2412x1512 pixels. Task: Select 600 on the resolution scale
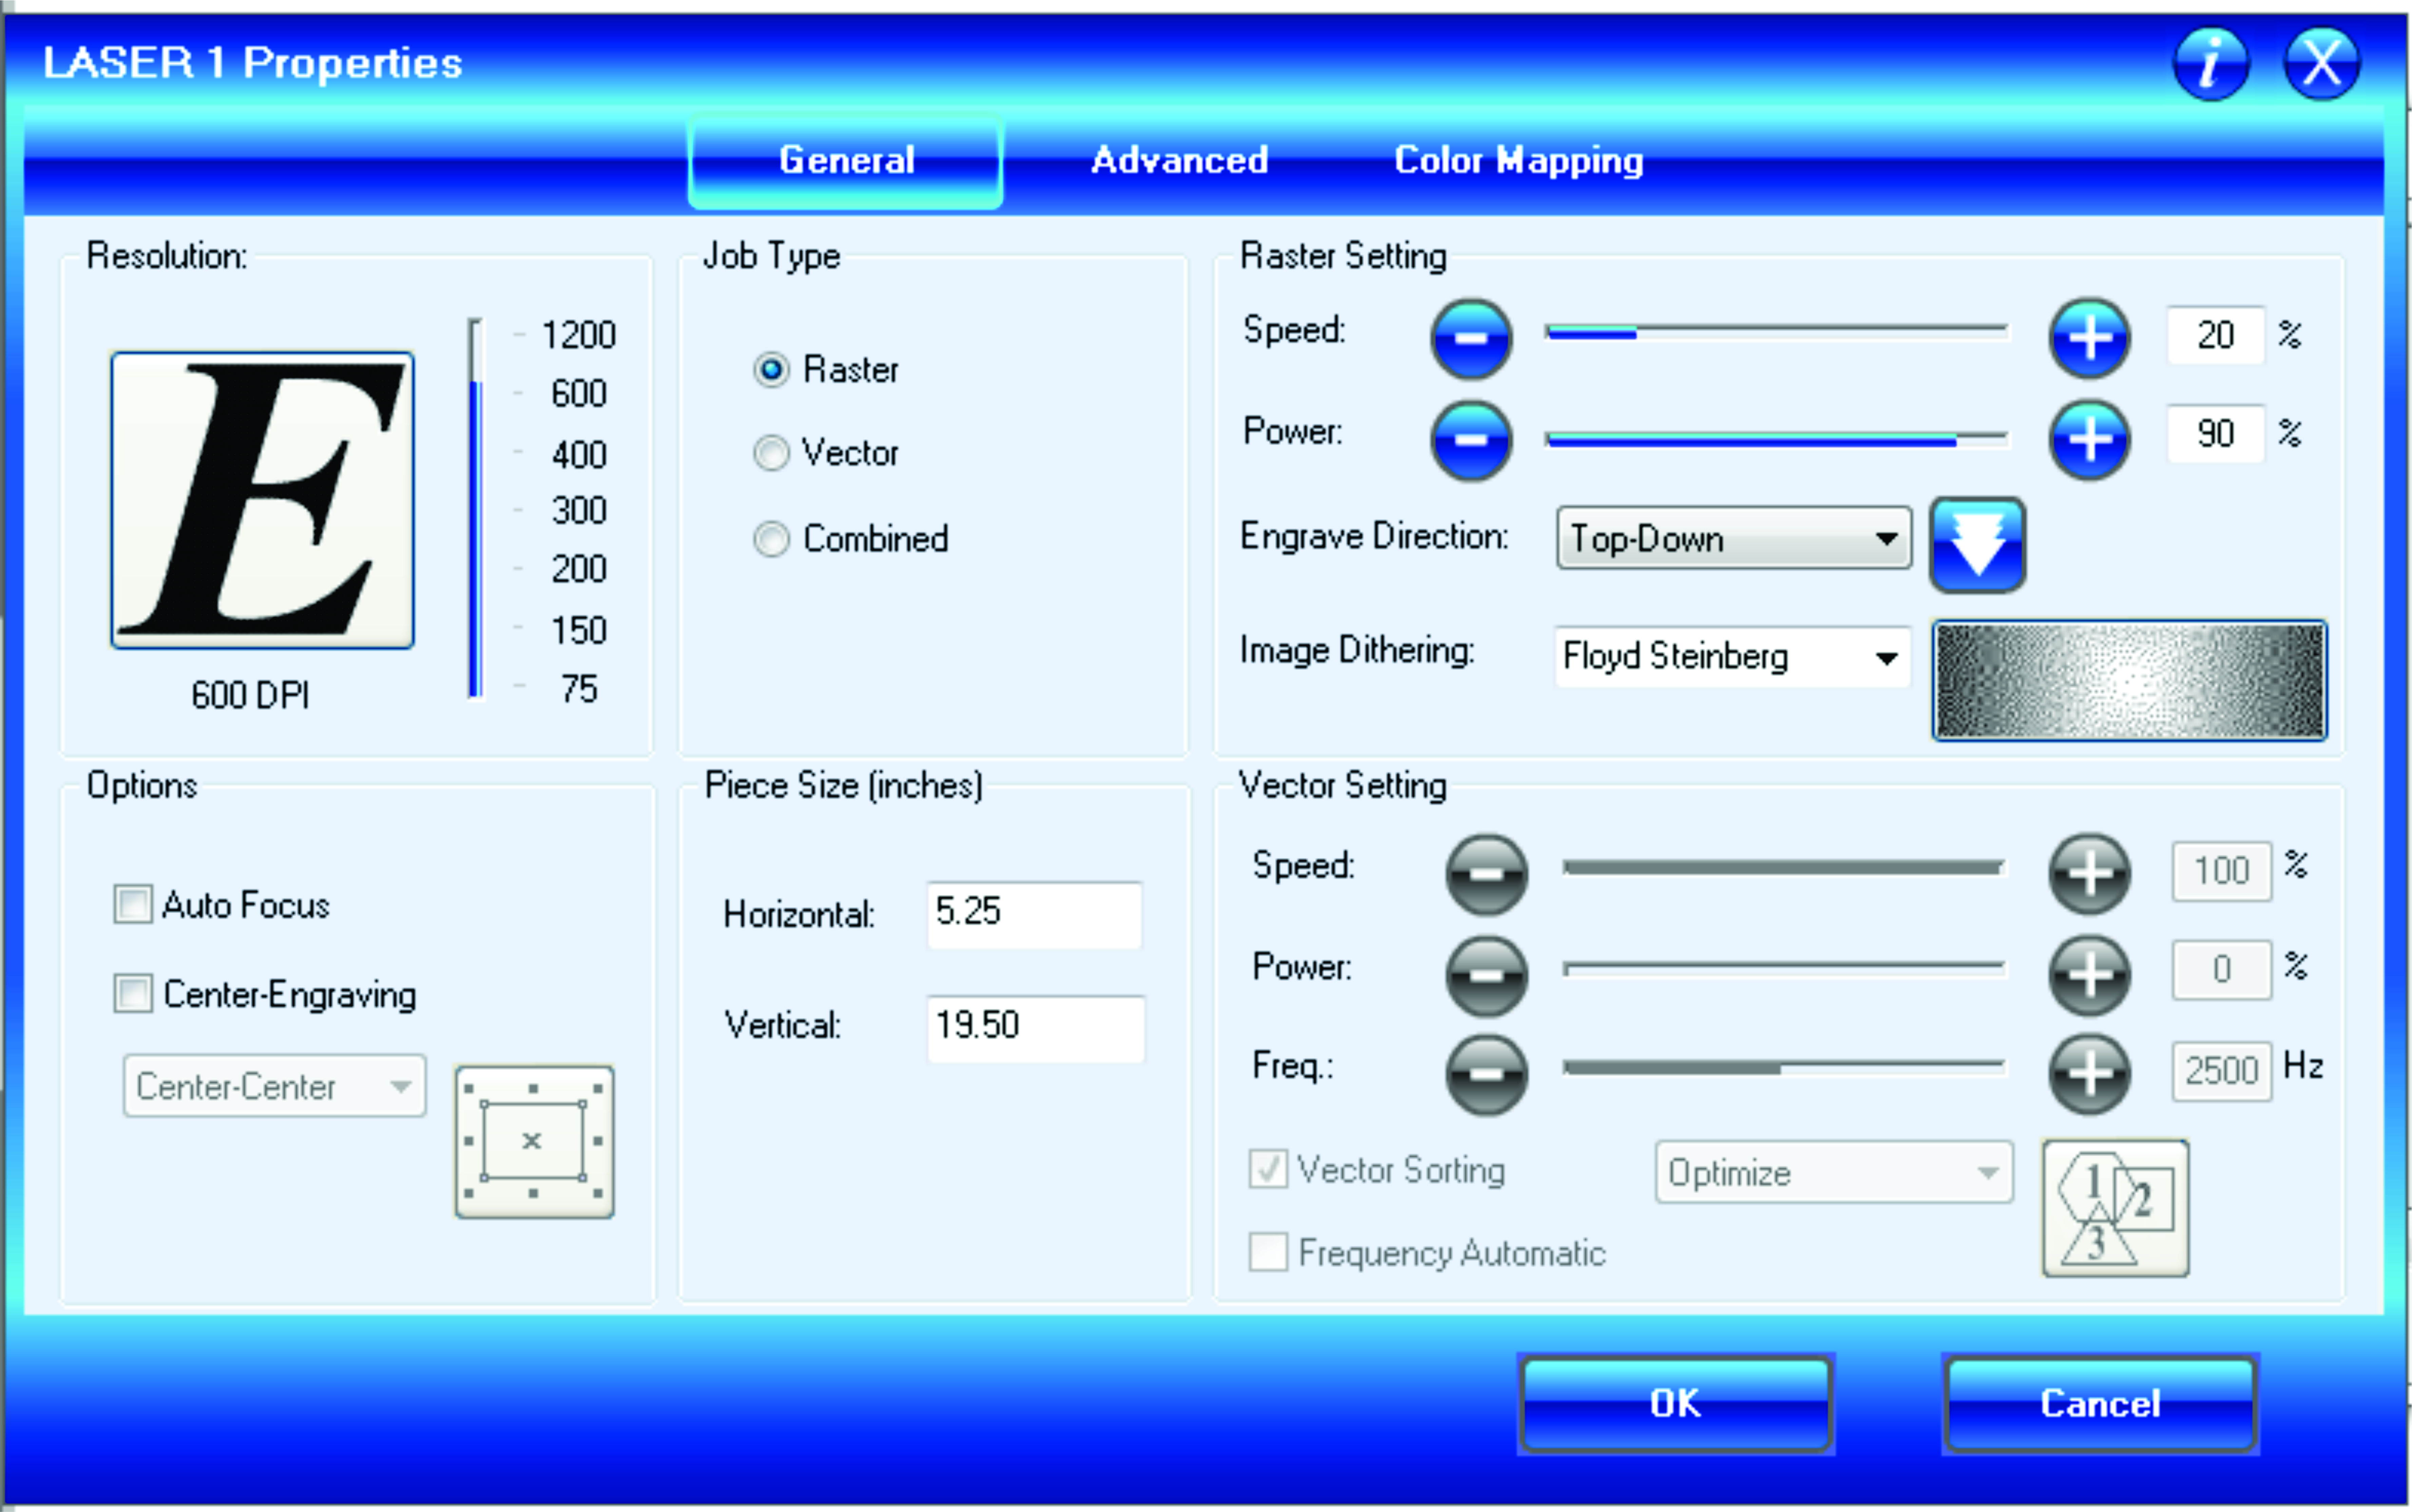point(579,394)
